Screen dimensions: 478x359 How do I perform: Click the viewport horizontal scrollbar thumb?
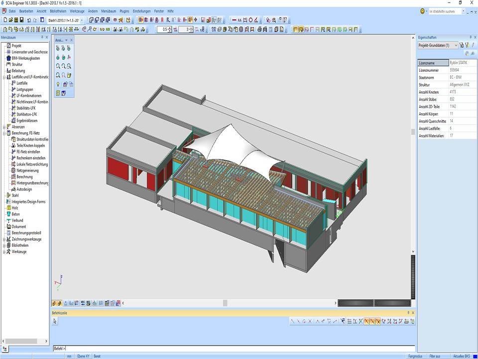pos(225,303)
